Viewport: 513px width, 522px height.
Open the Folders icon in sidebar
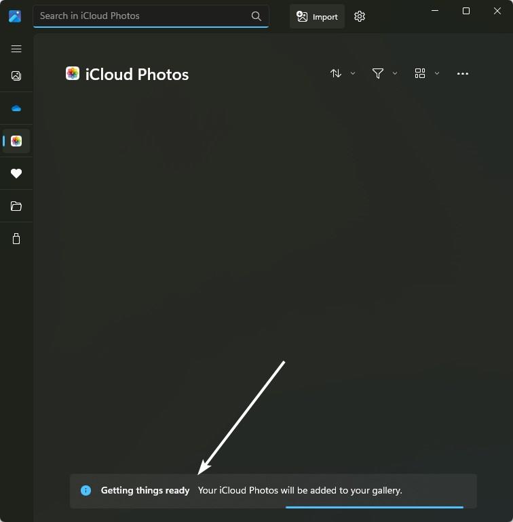point(16,206)
